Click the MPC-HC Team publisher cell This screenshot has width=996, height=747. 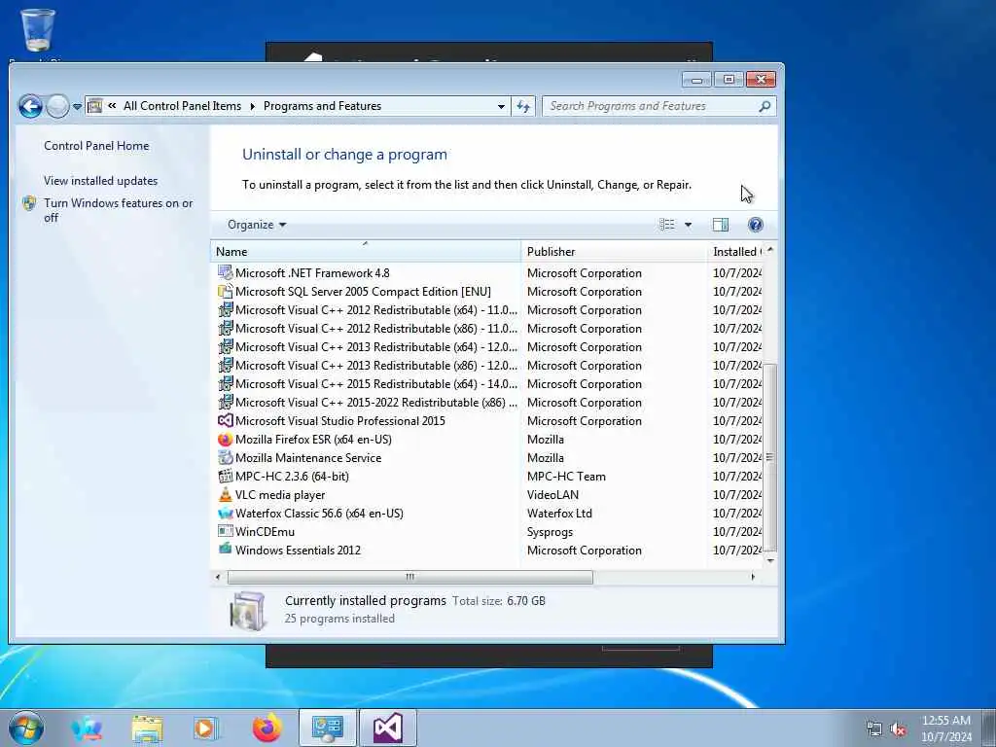(566, 477)
